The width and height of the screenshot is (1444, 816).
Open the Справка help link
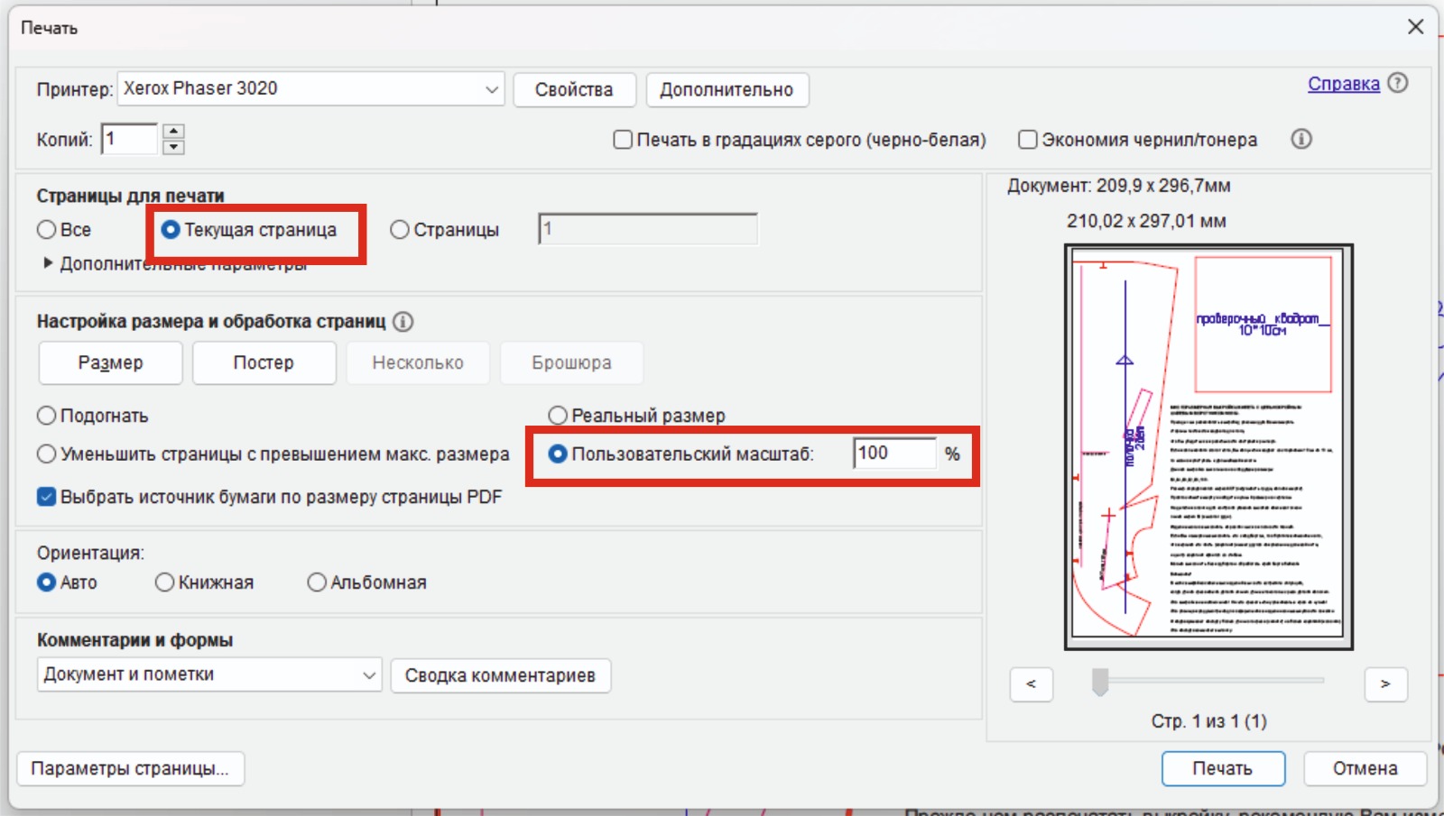point(1344,84)
